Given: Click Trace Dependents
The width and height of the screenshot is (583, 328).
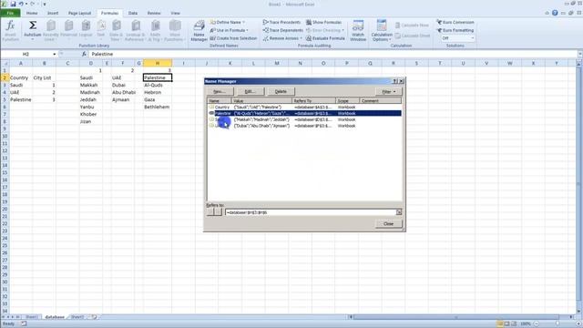Looking at the screenshot, I should [x=282, y=30].
